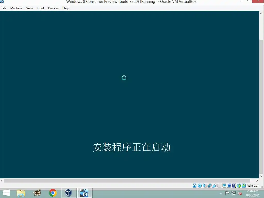Open the Machine menu
The height and width of the screenshot is (198, 264).
coord(16,8)
